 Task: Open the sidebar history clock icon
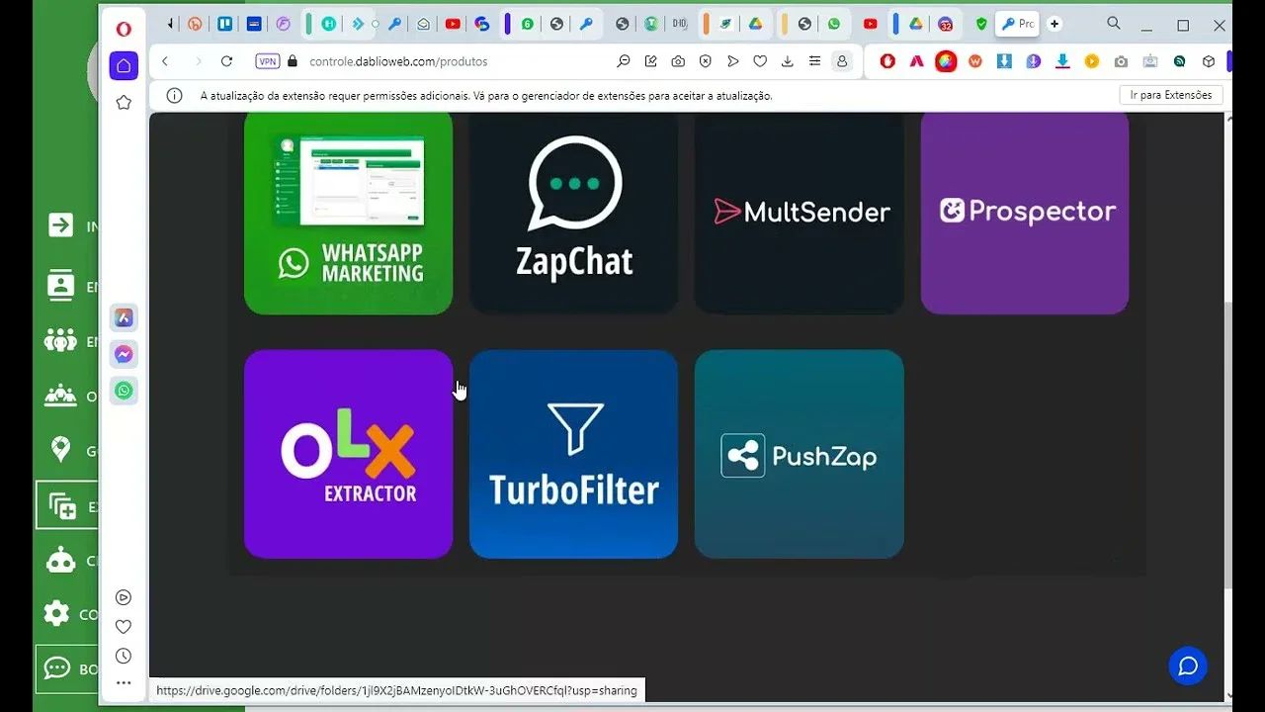(124, 656)
